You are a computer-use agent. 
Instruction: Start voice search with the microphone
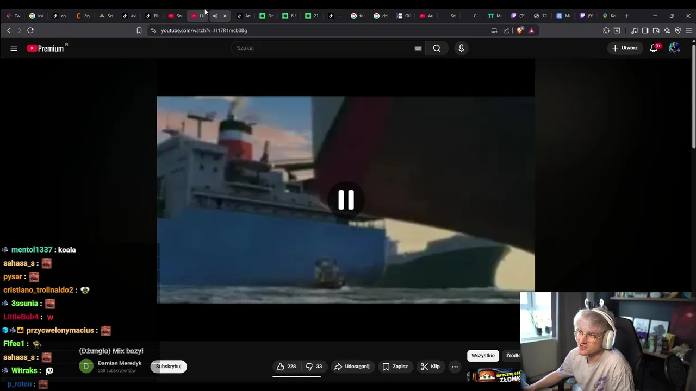pos(461,48)
